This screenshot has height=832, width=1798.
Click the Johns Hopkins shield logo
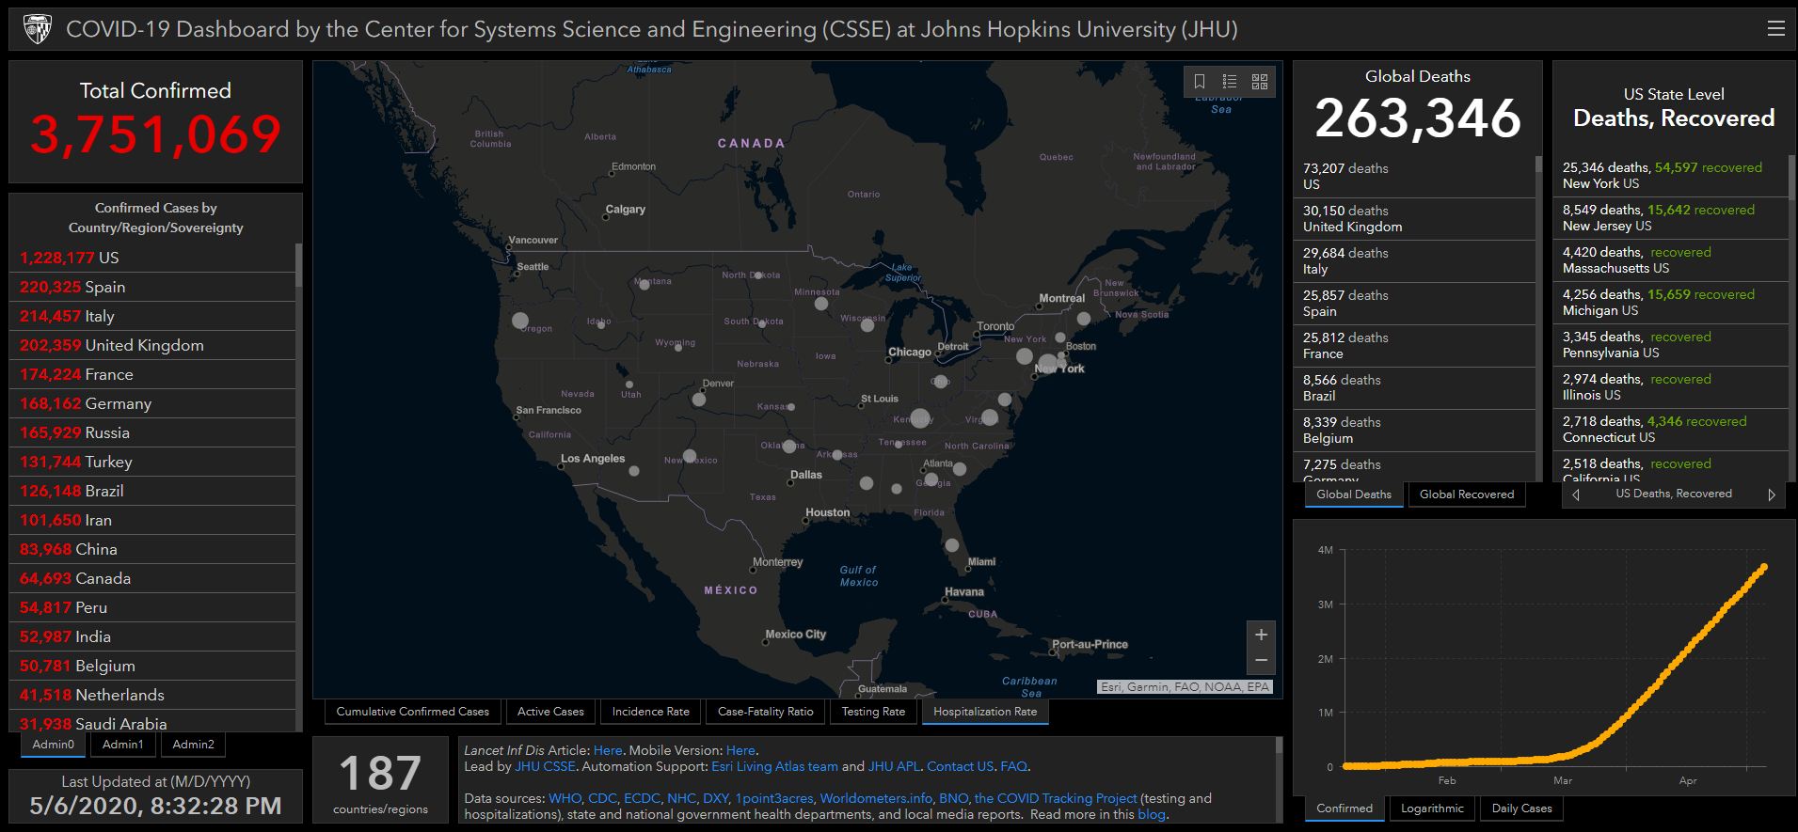click(x=37, y=29)
